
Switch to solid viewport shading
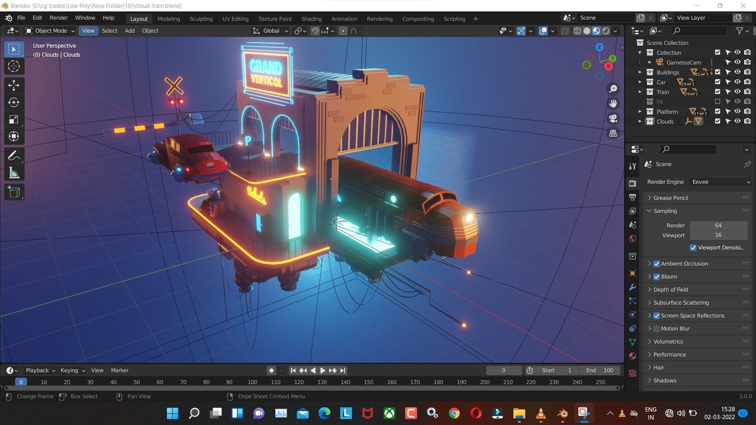(587, 31)
